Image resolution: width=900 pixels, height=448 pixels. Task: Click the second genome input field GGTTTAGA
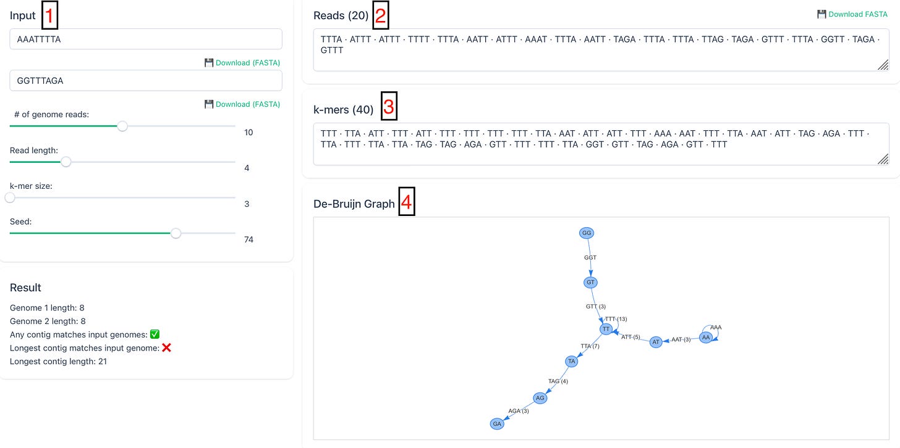[146, 80]
